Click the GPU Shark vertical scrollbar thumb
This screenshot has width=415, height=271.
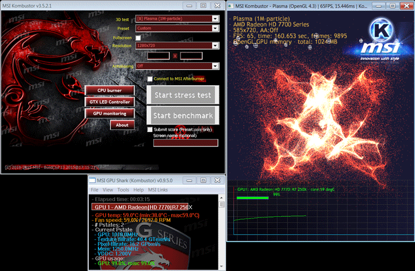pyautogui.click(x=221, y=204)
